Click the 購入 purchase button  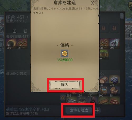[65, 85]
